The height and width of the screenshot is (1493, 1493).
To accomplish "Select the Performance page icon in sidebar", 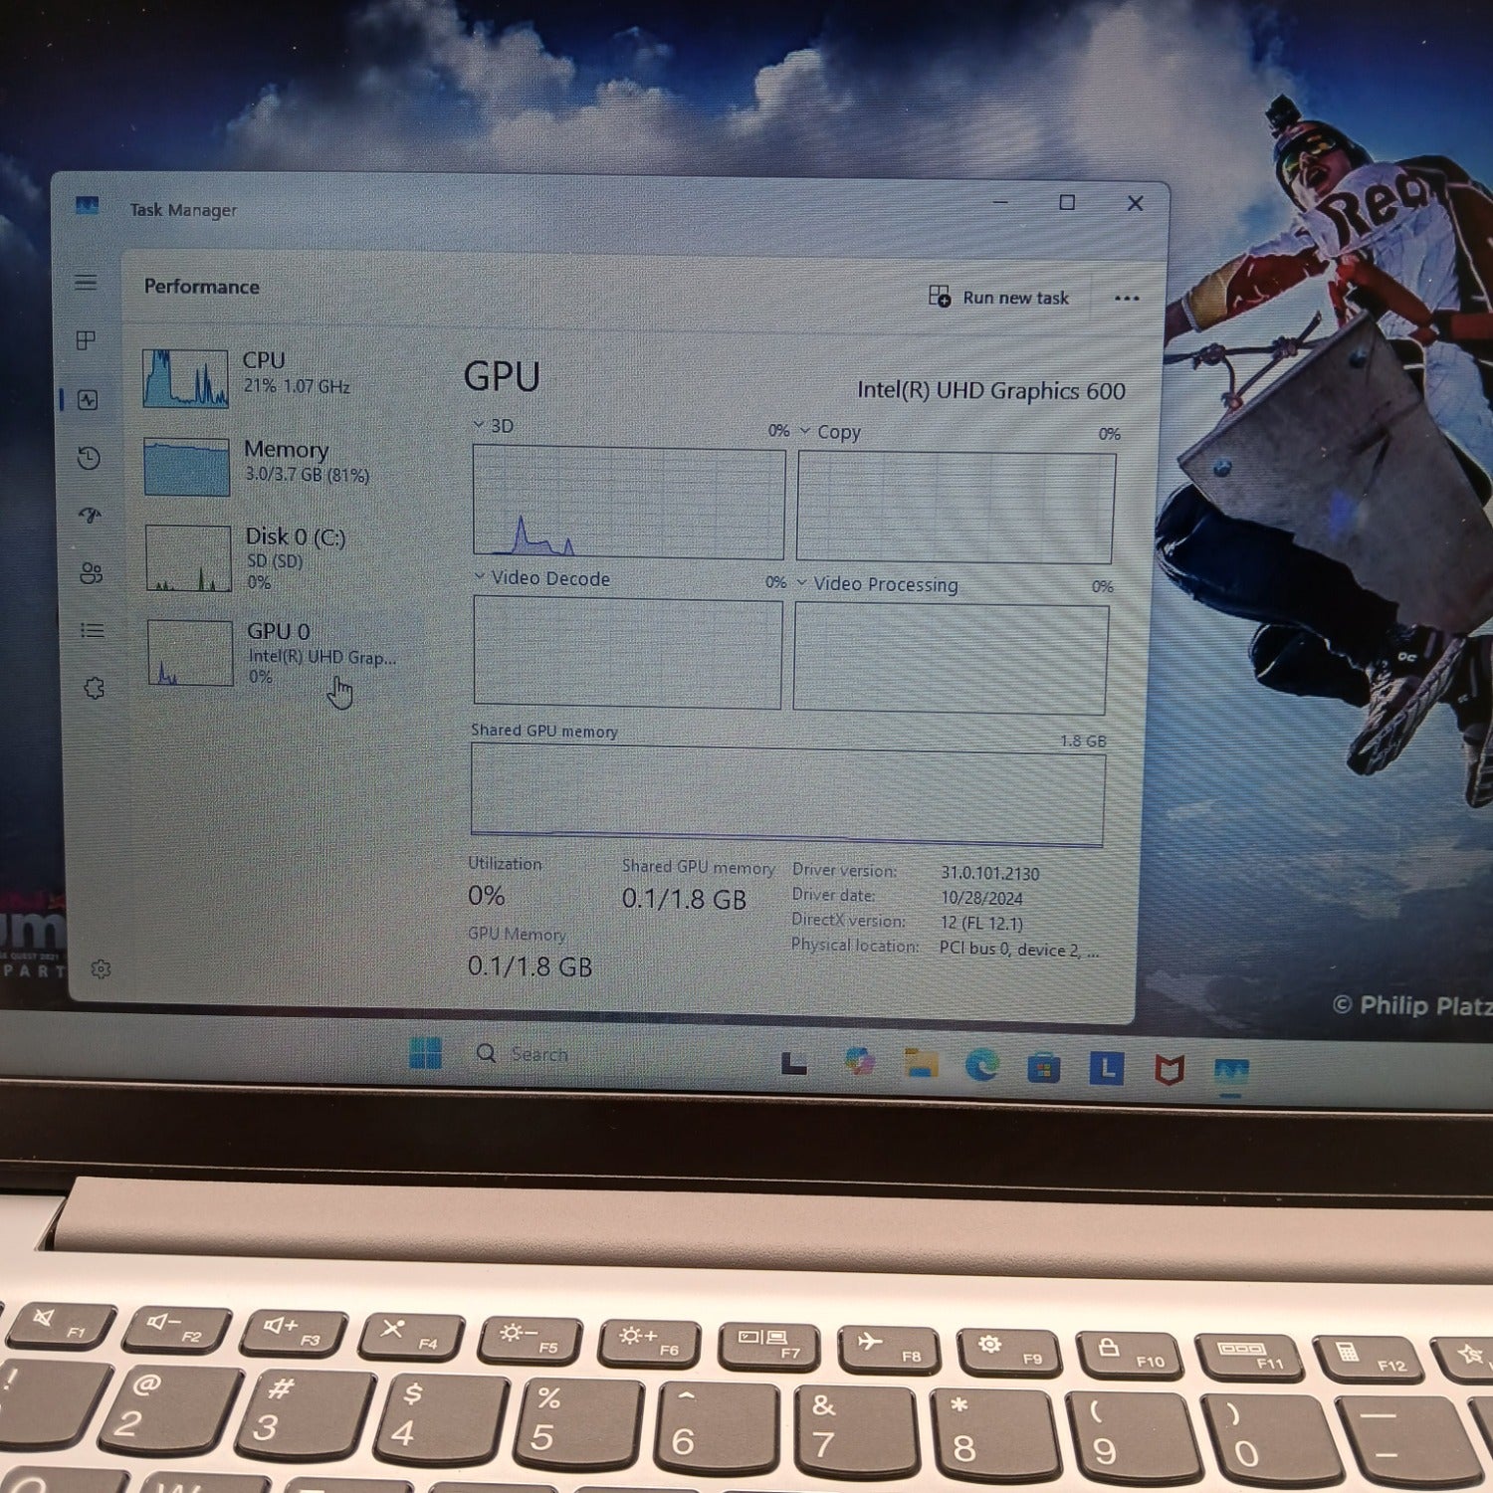I will coord(88,400).
